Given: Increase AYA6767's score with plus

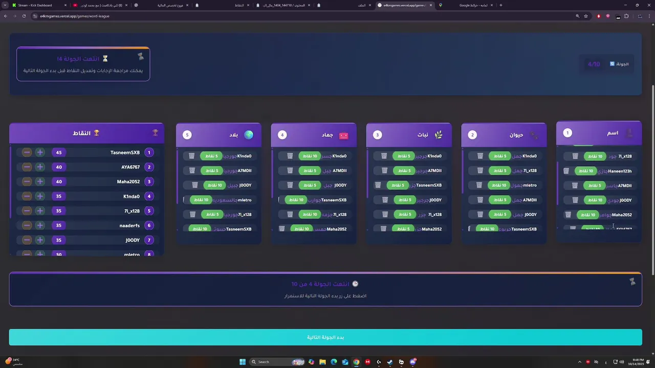Looking at the screenshot, I should pos(40,167).
